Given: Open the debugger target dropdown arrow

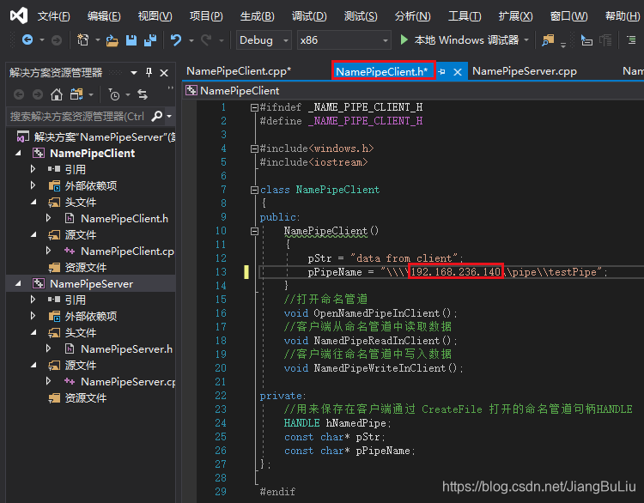Looking at the screenshot, I should (526, 39).
